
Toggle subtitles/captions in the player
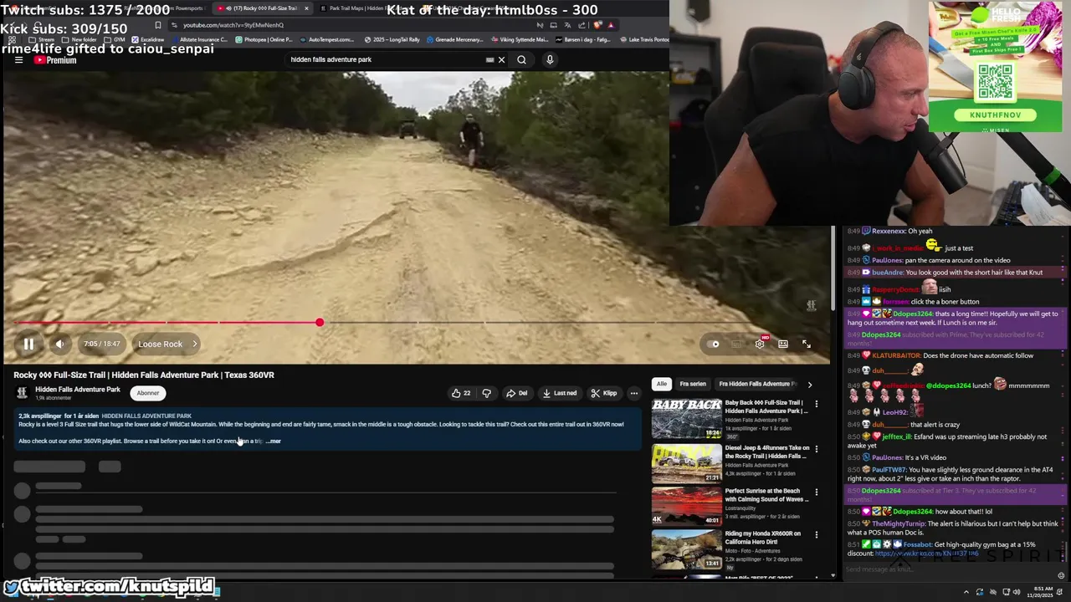[x=735, y=344]
